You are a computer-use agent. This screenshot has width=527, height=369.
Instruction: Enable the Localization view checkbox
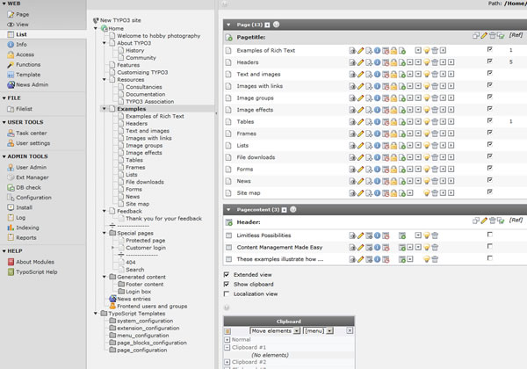(227, 295)
